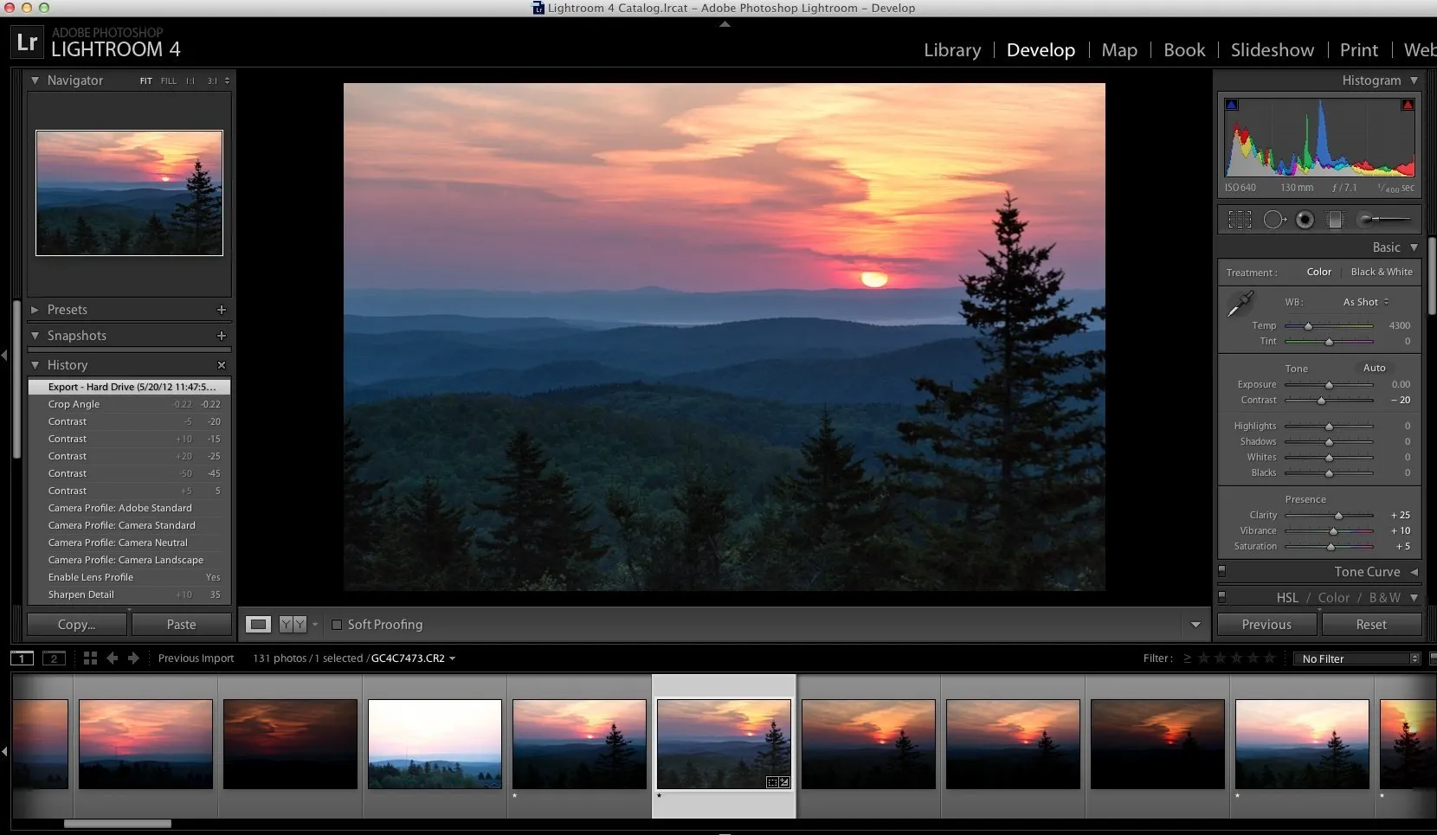Switch Treatment to Black & White
1437x835 pixels.
tap(1380, 272)
